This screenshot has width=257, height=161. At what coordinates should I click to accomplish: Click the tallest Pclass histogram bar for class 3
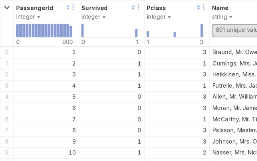point(202,31)
